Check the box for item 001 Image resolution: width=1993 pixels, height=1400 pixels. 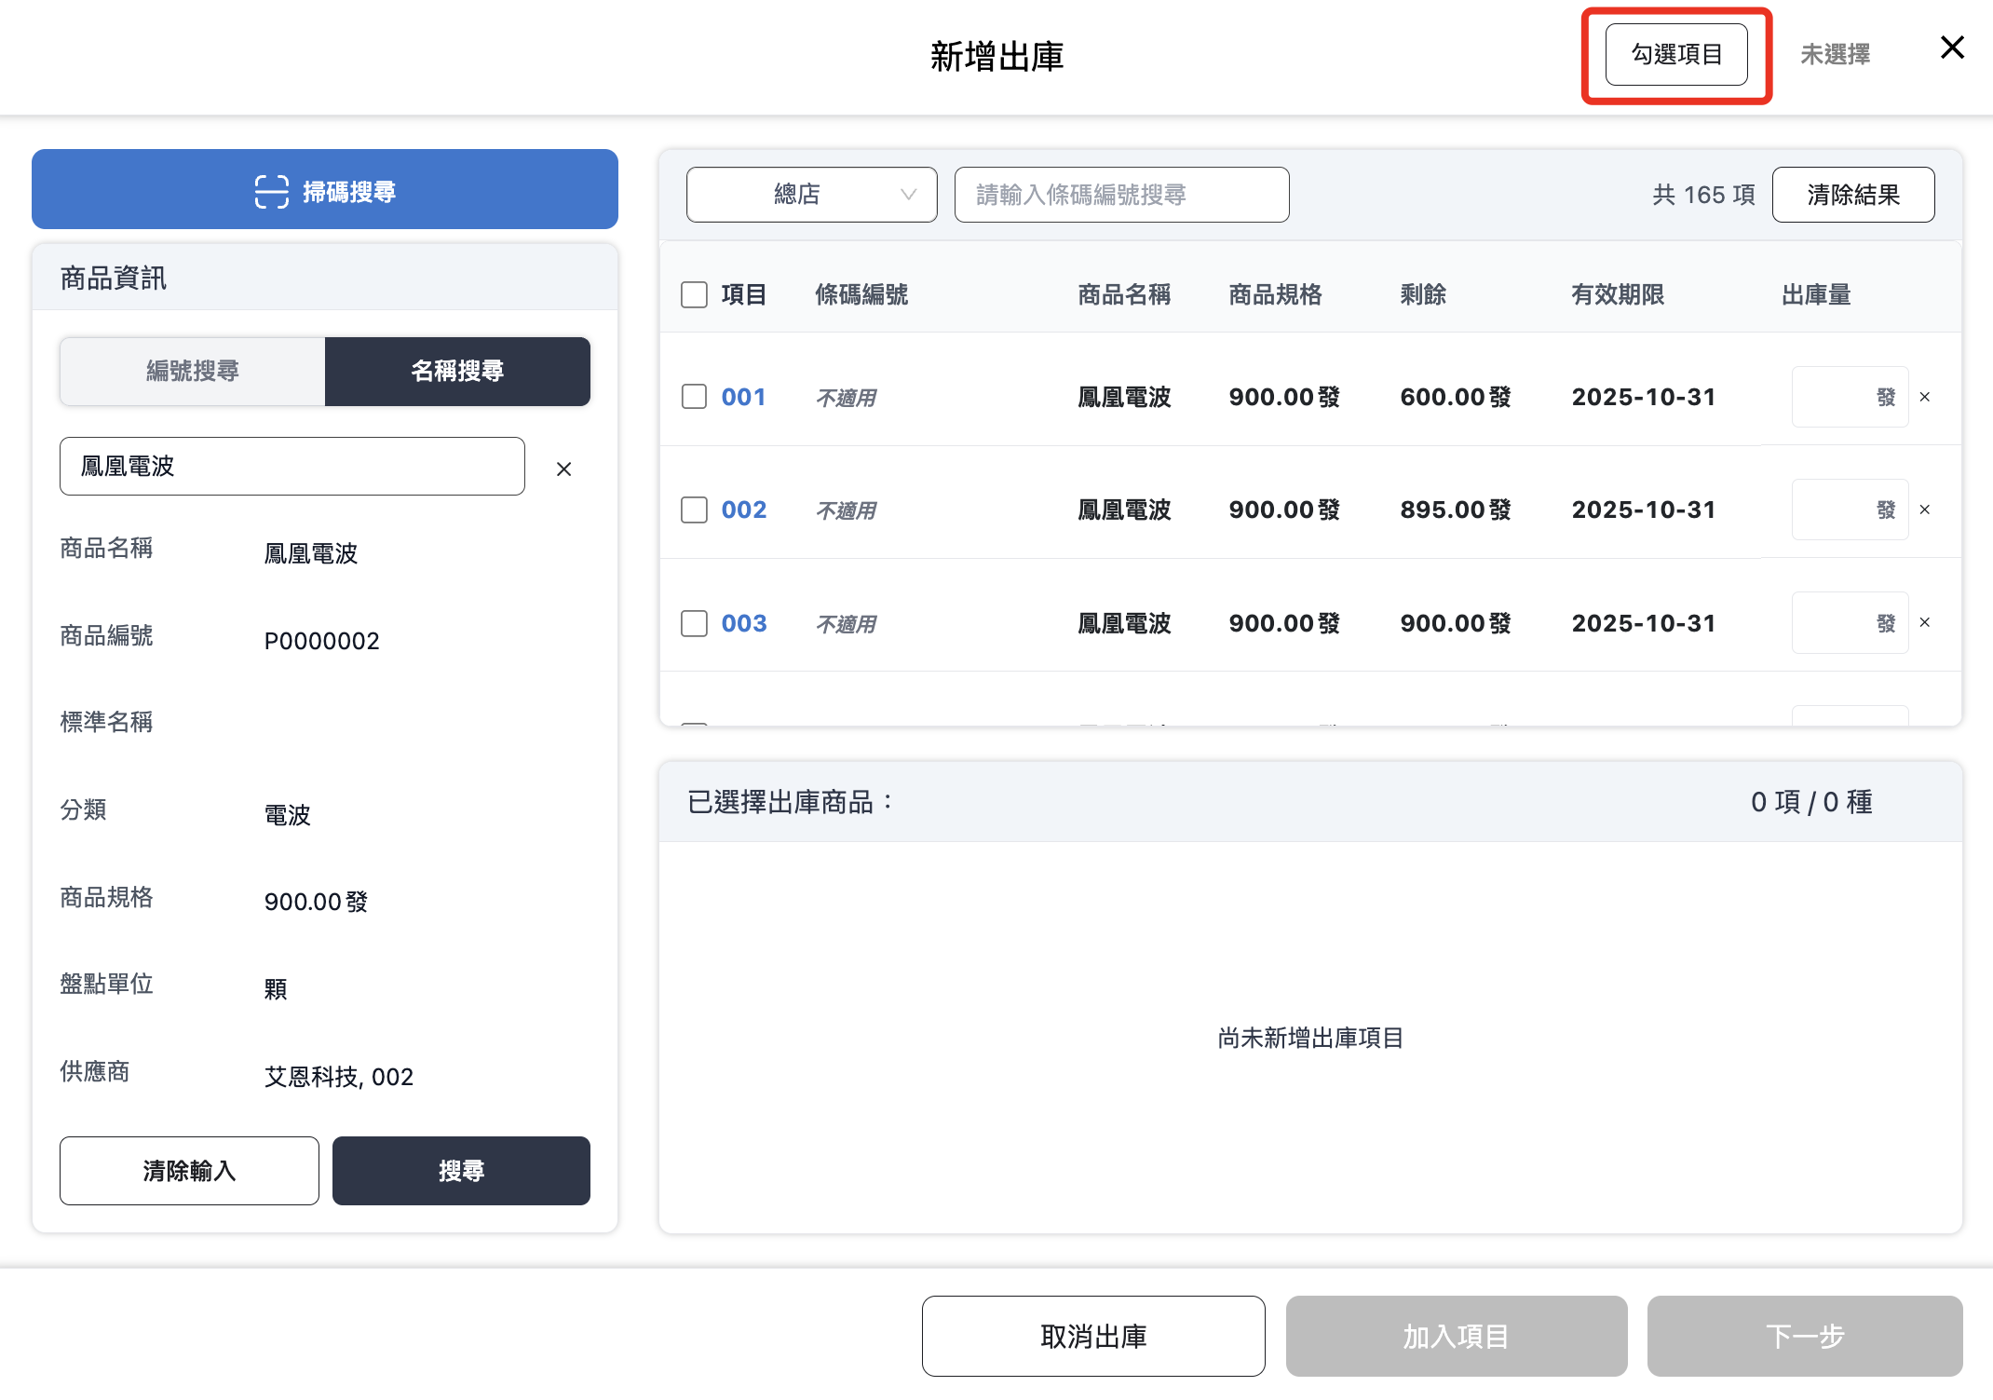click(x=694, y=397)
